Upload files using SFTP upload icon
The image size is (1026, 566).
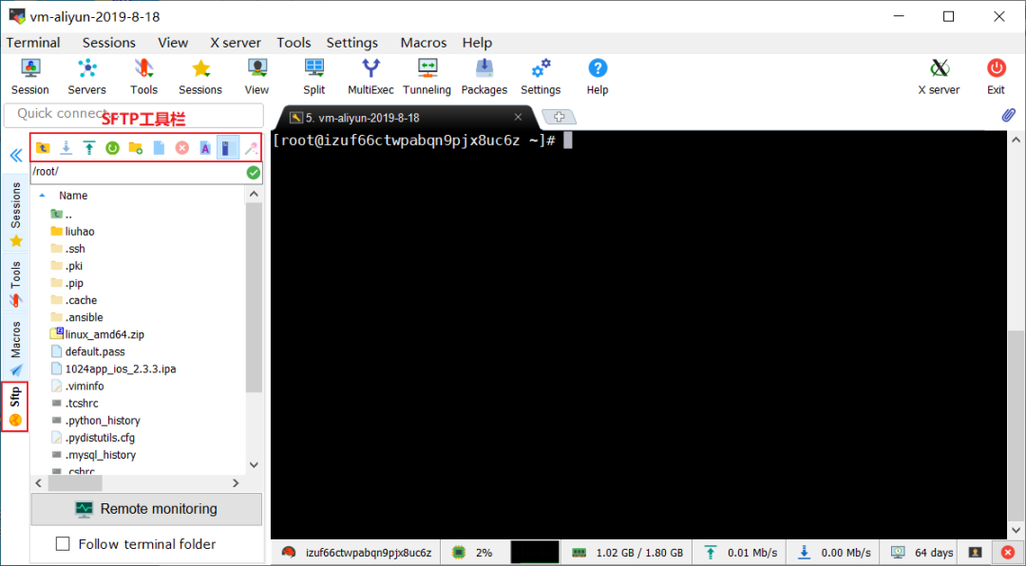point(89,148)
